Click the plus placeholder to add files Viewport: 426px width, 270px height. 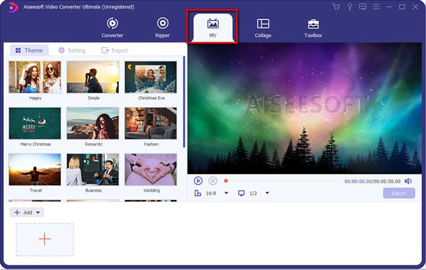click(x=45, y=239)
